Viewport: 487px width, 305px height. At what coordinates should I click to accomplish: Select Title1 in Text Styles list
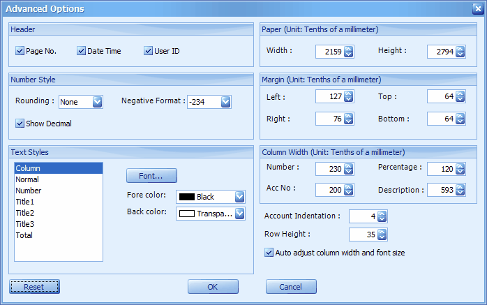tap(24, 202)
